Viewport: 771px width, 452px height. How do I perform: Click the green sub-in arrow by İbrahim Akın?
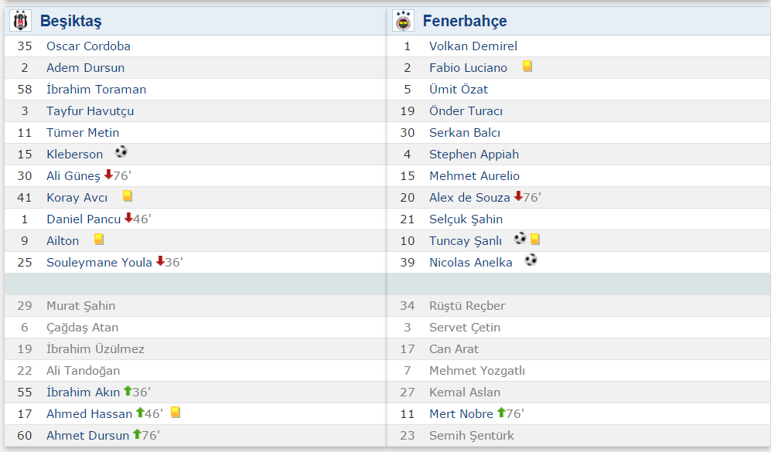click(x=128, y=391)
